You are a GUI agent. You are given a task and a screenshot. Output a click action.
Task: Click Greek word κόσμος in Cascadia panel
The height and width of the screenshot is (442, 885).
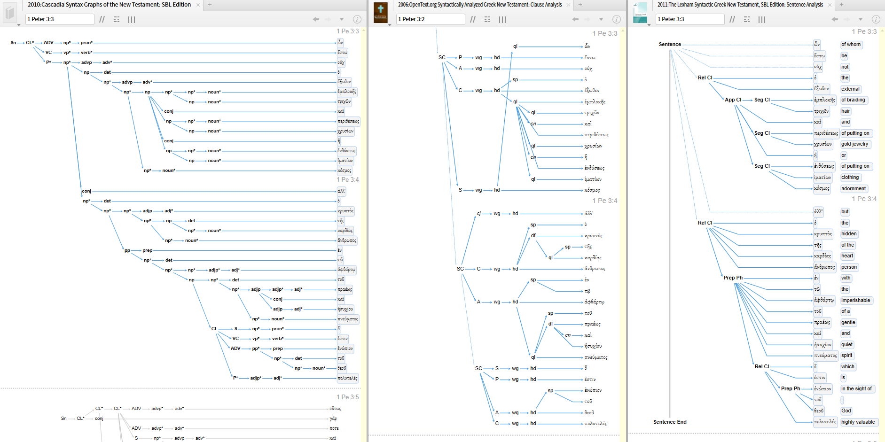point(345,171)
